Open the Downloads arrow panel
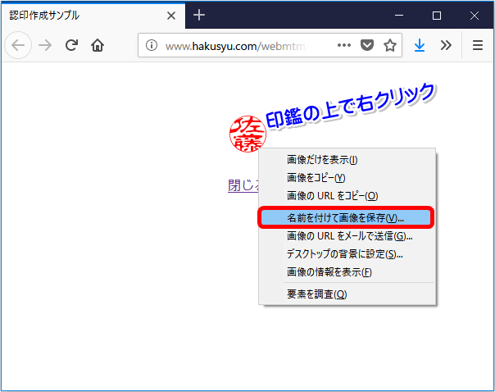Viewport: 495px width, 392px height. [420, 45]
